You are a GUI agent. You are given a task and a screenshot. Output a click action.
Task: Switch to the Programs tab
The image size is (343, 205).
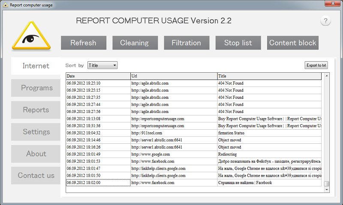pyautogui.click(x=36, y=88)
